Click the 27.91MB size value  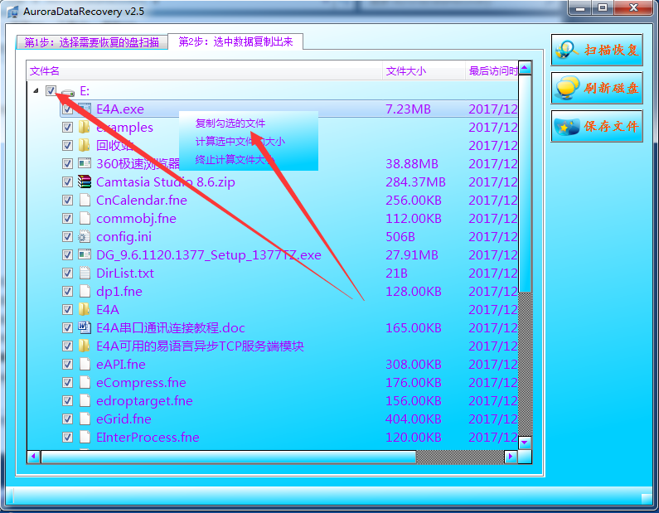pos(412,254)
